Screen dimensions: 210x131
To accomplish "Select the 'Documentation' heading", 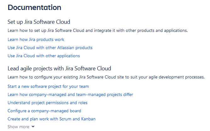I will (34, 8).
